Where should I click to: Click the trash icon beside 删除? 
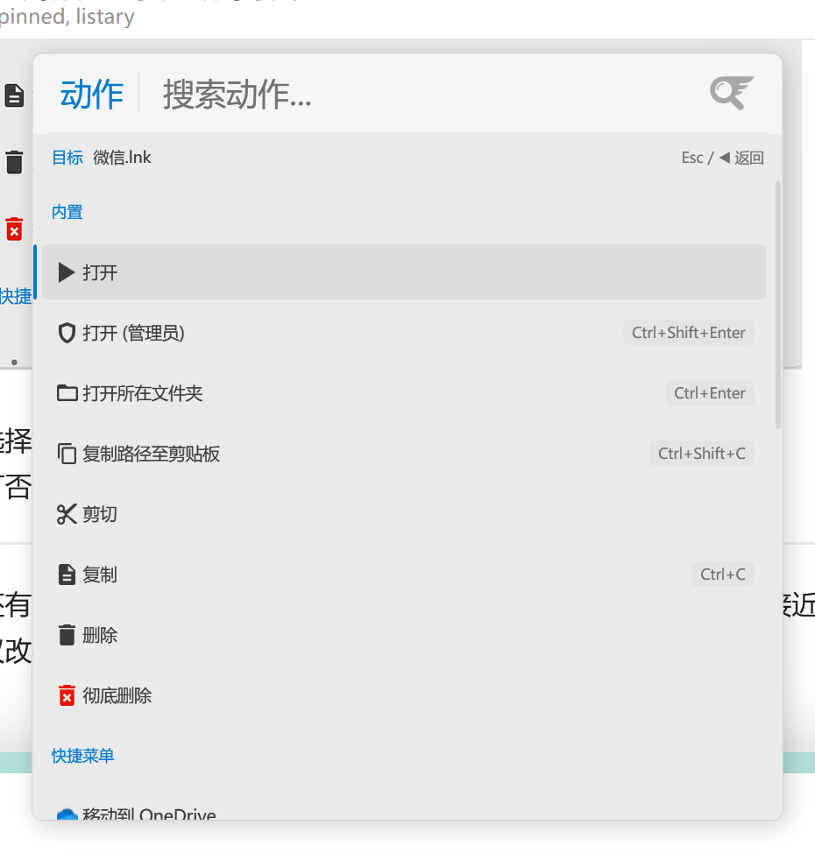tap(67, 635)
